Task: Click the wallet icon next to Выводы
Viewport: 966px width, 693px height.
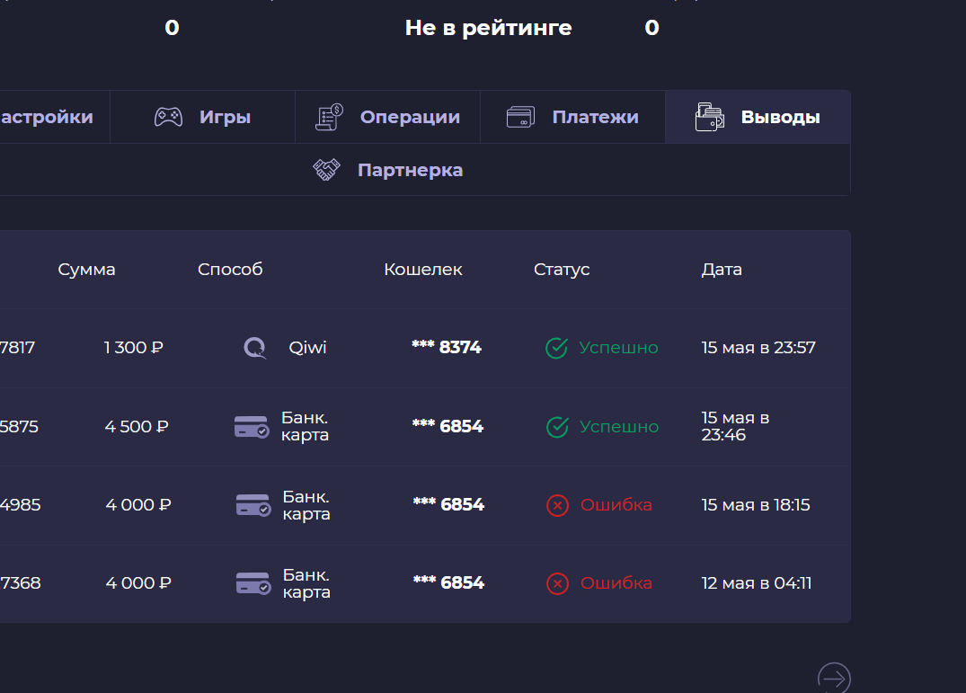Action: [x=710, y=117]
